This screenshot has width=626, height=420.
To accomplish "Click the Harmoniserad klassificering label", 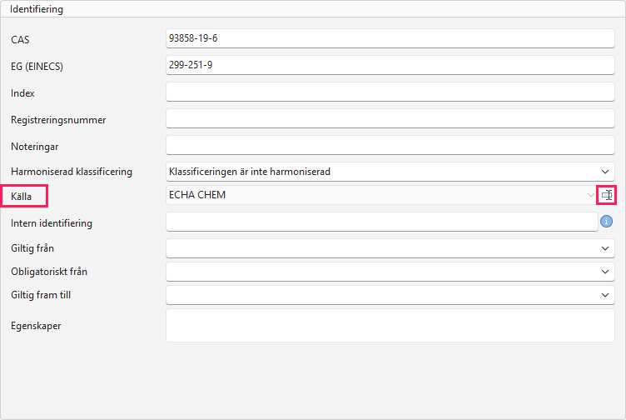I will pyautogui.click(x=72, y=172).
